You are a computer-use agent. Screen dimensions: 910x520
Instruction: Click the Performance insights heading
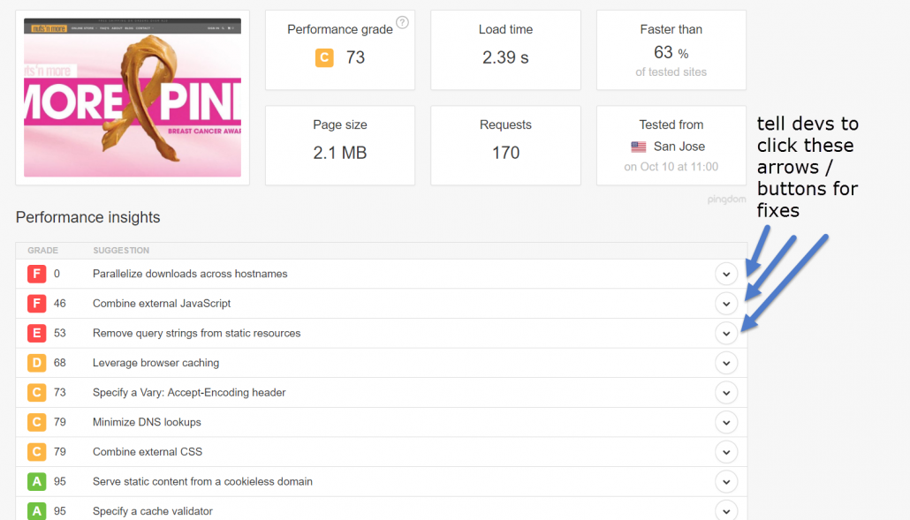(87, 217)
